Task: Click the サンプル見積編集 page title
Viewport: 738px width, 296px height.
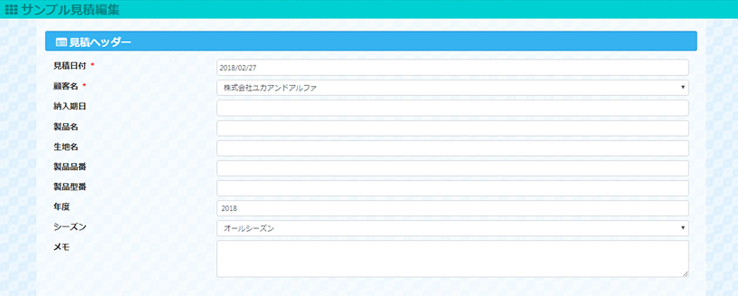Action: point(70,10)
